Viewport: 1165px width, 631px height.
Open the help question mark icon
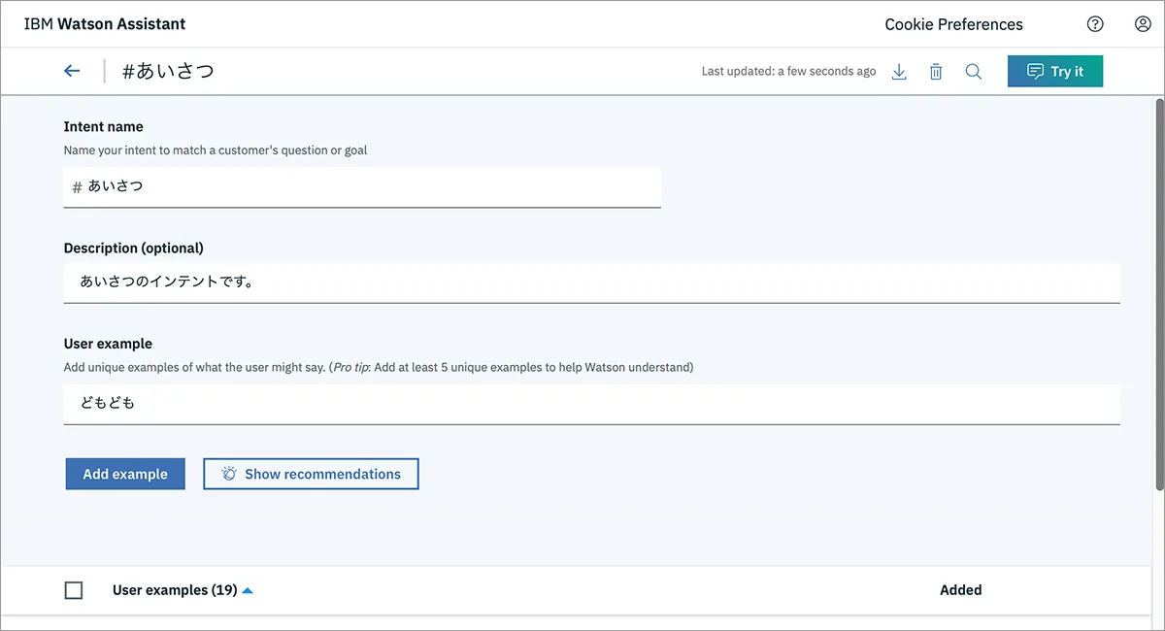(x=1095, y=24)
